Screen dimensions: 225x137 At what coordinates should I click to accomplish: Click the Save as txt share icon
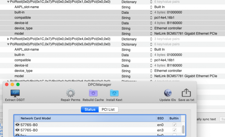click(x=186, y=93)
